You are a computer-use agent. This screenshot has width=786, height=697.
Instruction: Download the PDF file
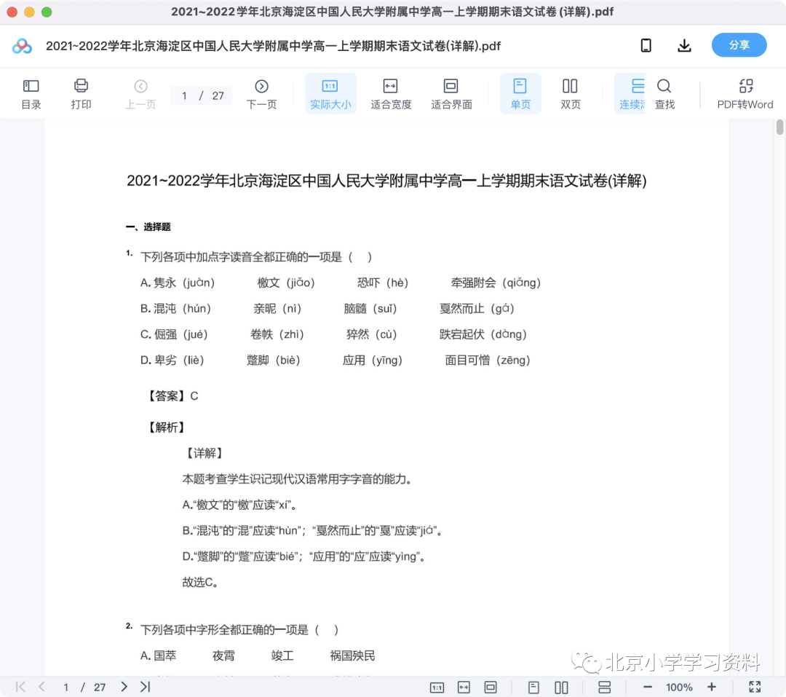684,45
